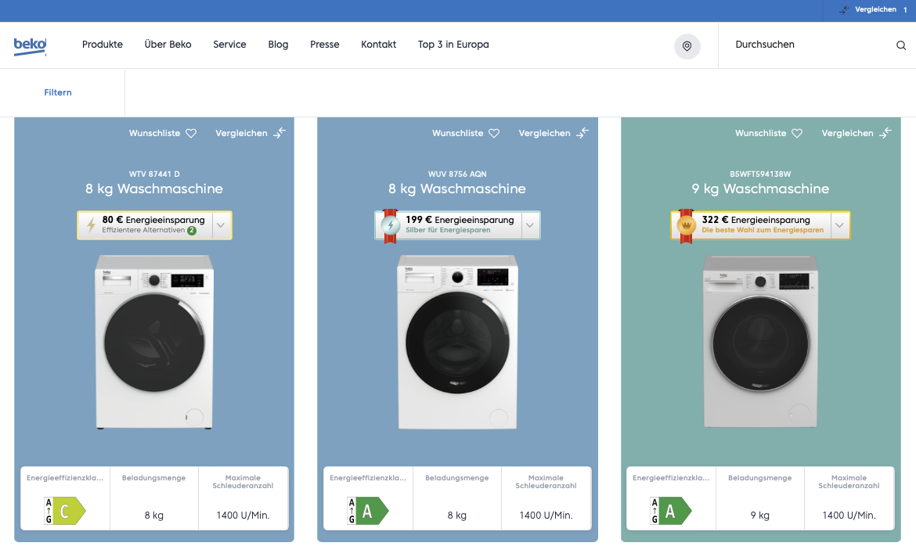Expand the 199 € Energieeinsparung dropdown
Image resolution: width=916 pixels, height=557 pixels.
click(530, 225)
